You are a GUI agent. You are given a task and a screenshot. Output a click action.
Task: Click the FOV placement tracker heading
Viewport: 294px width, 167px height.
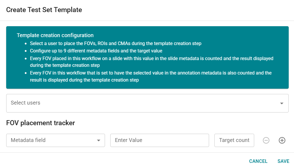(40, 123)
